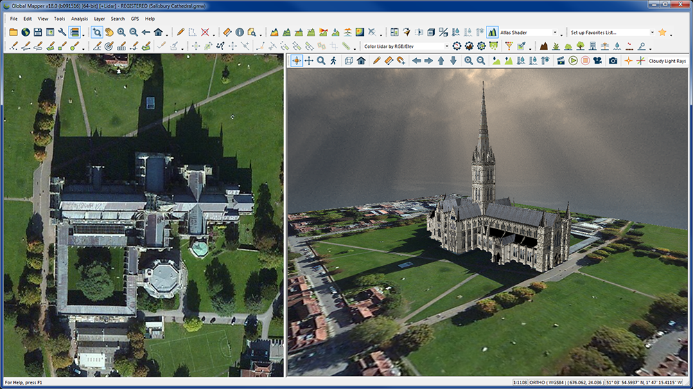Go to full view home icon in main toolbar

(x=158, y=33)
